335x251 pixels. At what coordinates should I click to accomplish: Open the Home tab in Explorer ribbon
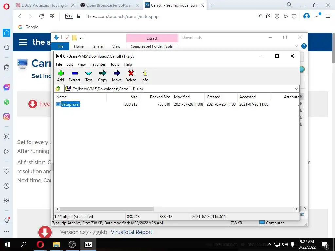pyautogui.click(x=79, y=46)
